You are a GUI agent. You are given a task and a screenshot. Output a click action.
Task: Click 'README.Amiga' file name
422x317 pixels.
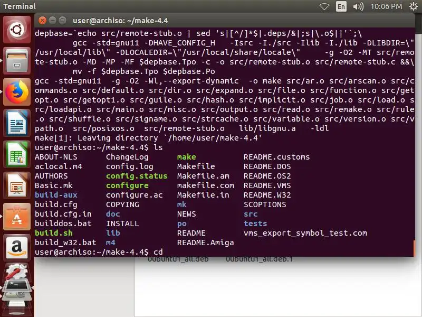pyautogui.click(x=205, y=243)
